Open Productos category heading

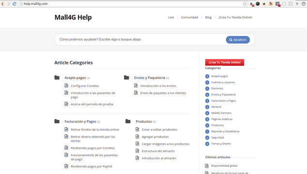click(144, 122)
